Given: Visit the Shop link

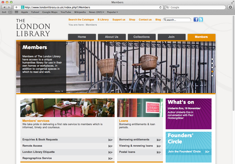Looking at the screenshot, I should coord(132,20).
